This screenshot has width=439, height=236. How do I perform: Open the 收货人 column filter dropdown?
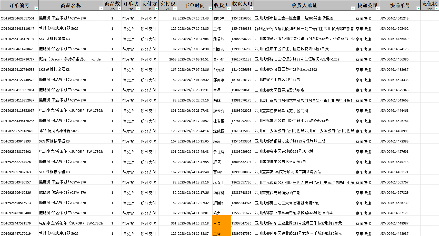229,8
